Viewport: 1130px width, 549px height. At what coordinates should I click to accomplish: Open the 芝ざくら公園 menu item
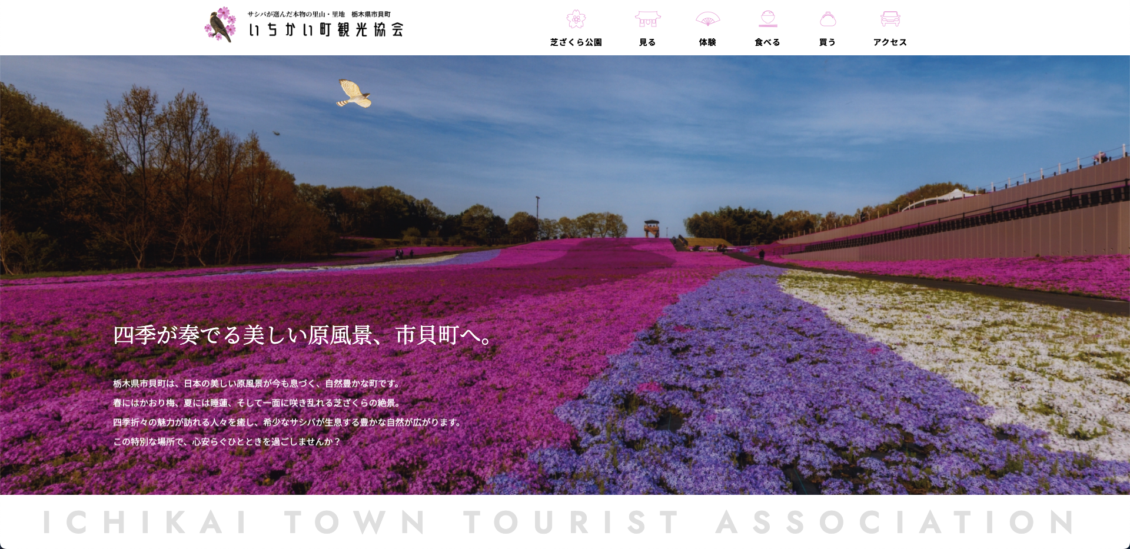pyautogui.click(x=576, y=42)
